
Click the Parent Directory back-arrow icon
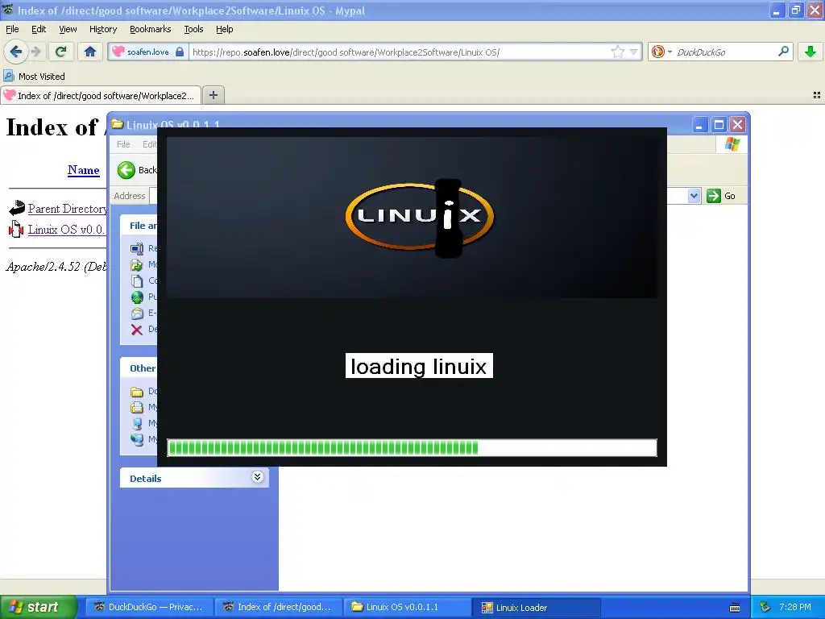tap(16, 208)
